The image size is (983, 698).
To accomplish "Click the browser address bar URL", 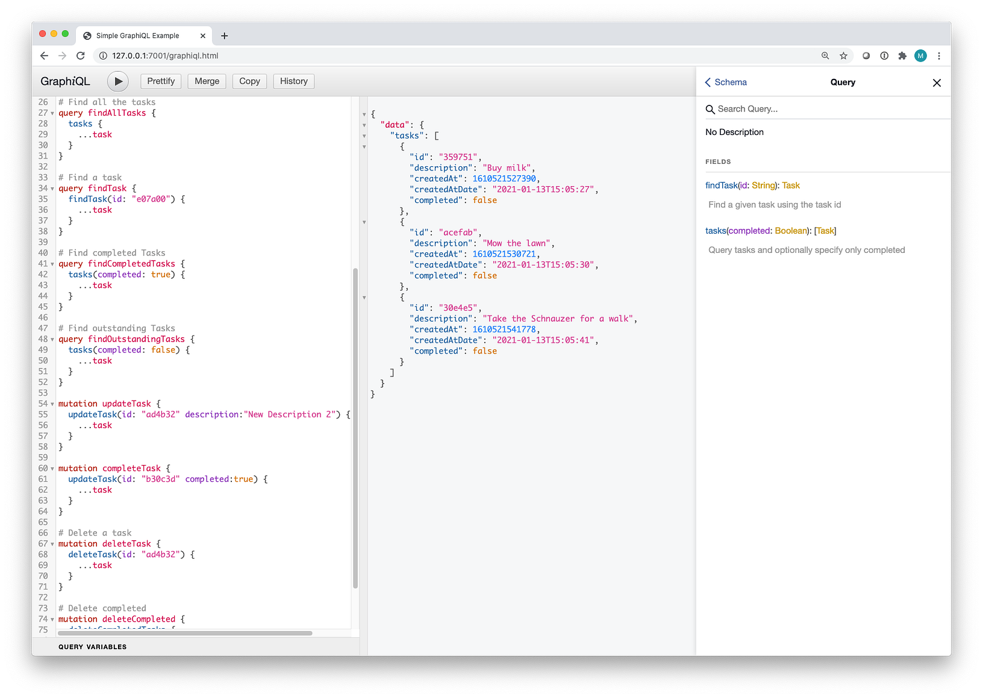I will coord(165,55).
